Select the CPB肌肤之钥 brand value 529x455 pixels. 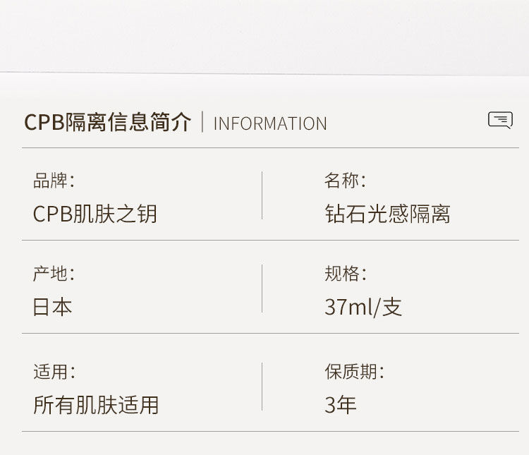click(95, 214)
